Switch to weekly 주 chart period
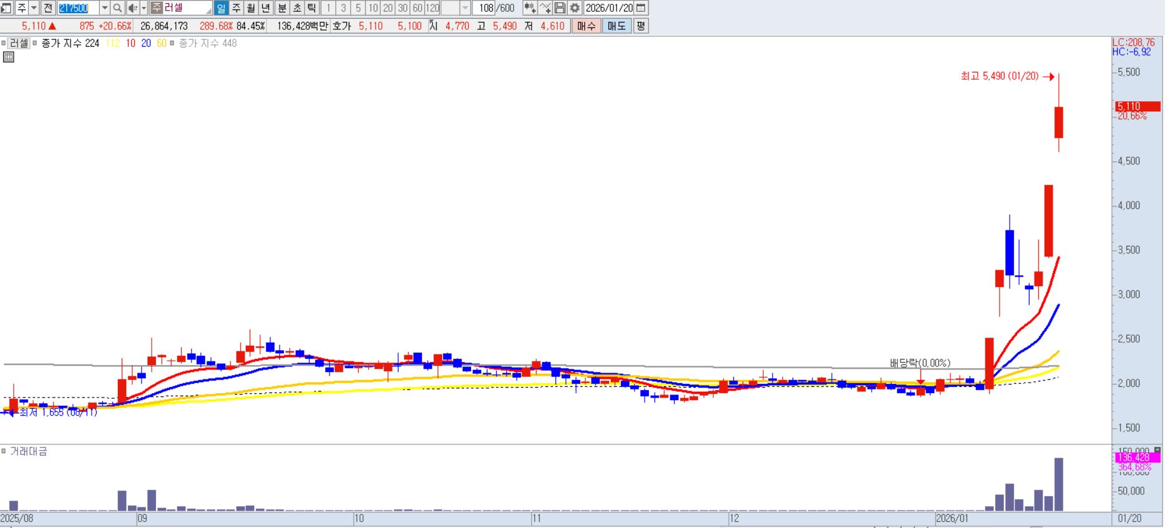This screenshot has height=528, width=1165. click(x=236, y=8)
